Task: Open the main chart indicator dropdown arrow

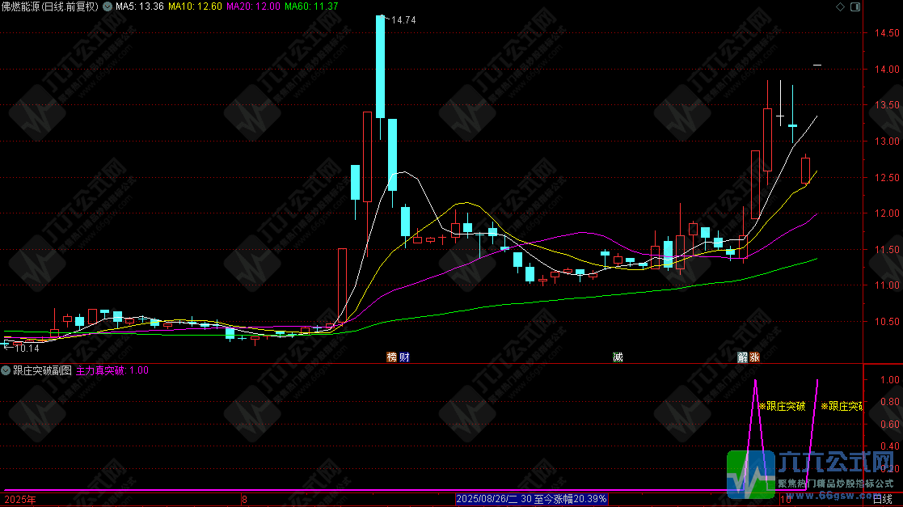Action: click(108, 6)
